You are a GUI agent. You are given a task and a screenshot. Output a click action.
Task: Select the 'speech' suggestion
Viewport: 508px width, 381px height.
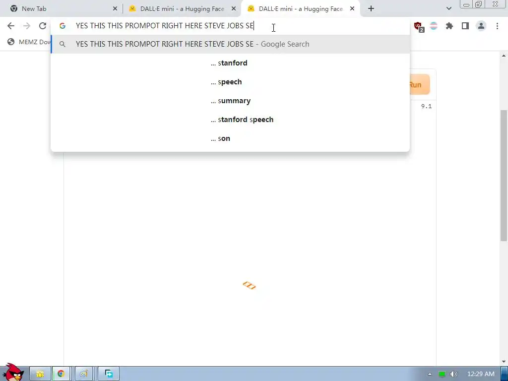pyautogui.click(x=230, y=82)
